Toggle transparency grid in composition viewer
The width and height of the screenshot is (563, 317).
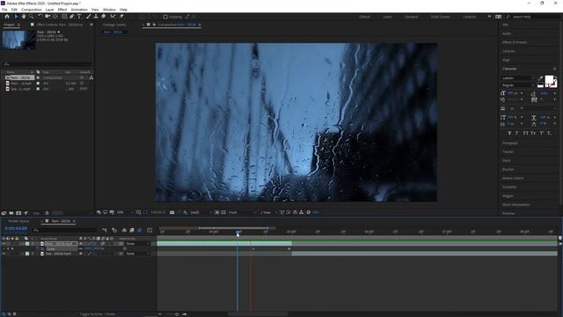coord(223,212)
